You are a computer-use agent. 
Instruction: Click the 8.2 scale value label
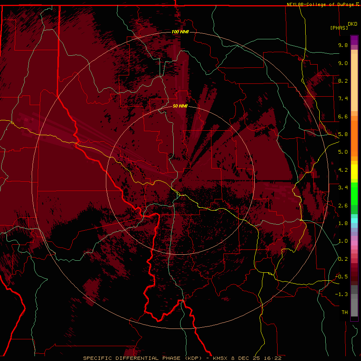click(343, 81)
